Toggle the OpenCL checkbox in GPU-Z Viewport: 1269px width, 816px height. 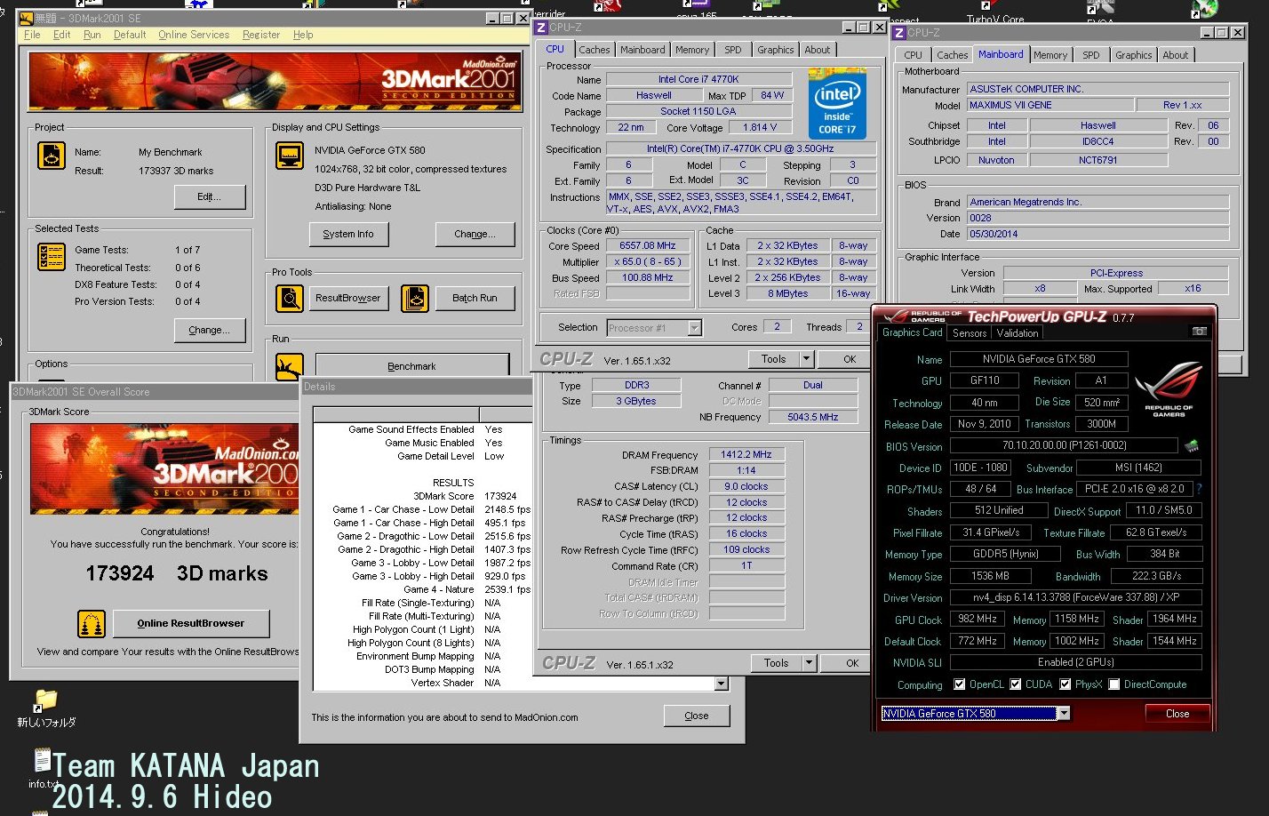(959, 684)
